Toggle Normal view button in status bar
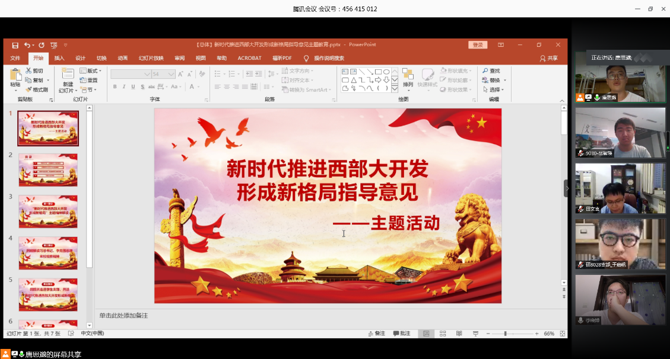 [x=426, y=334]
